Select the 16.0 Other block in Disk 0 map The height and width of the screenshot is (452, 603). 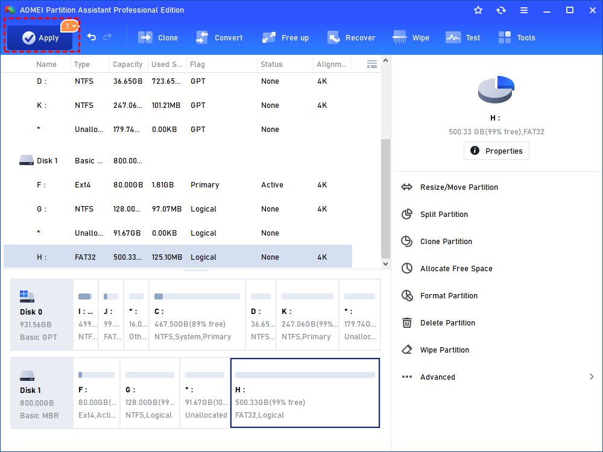point(136,315)
